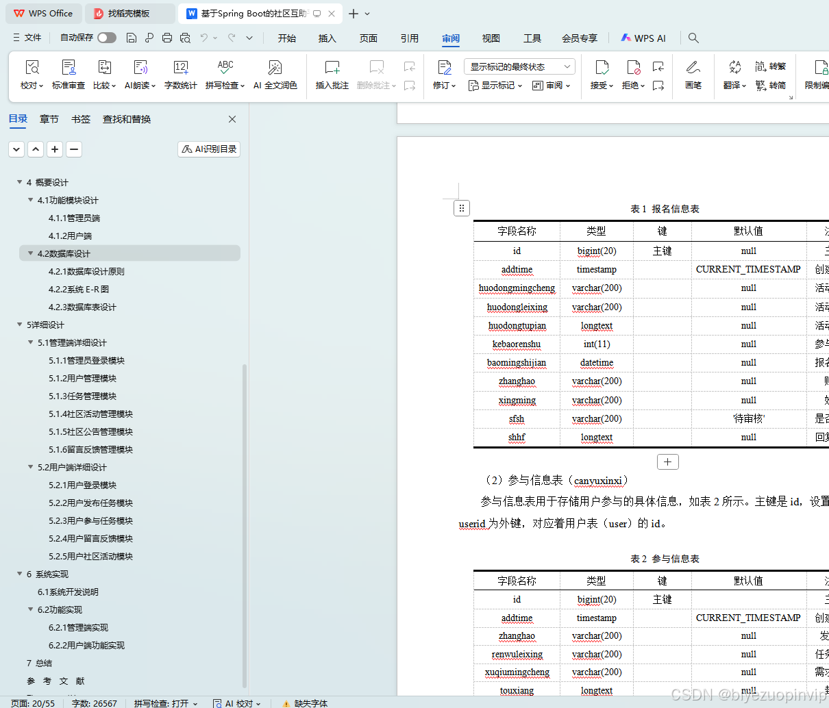
Task: Click the search magnifier icon
Action: tap(693, 38)
